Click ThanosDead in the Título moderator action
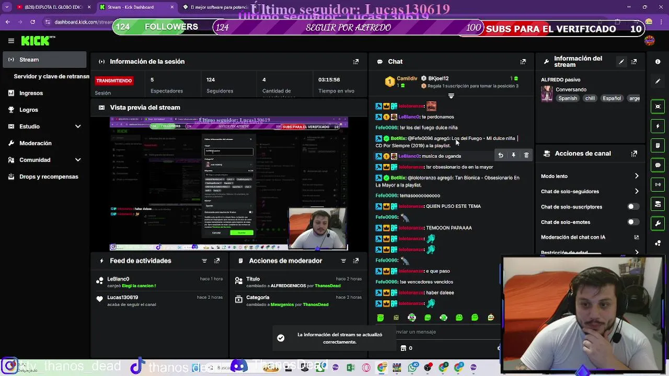This screenshot has width=669, height=376. click(x=327, y=286)
